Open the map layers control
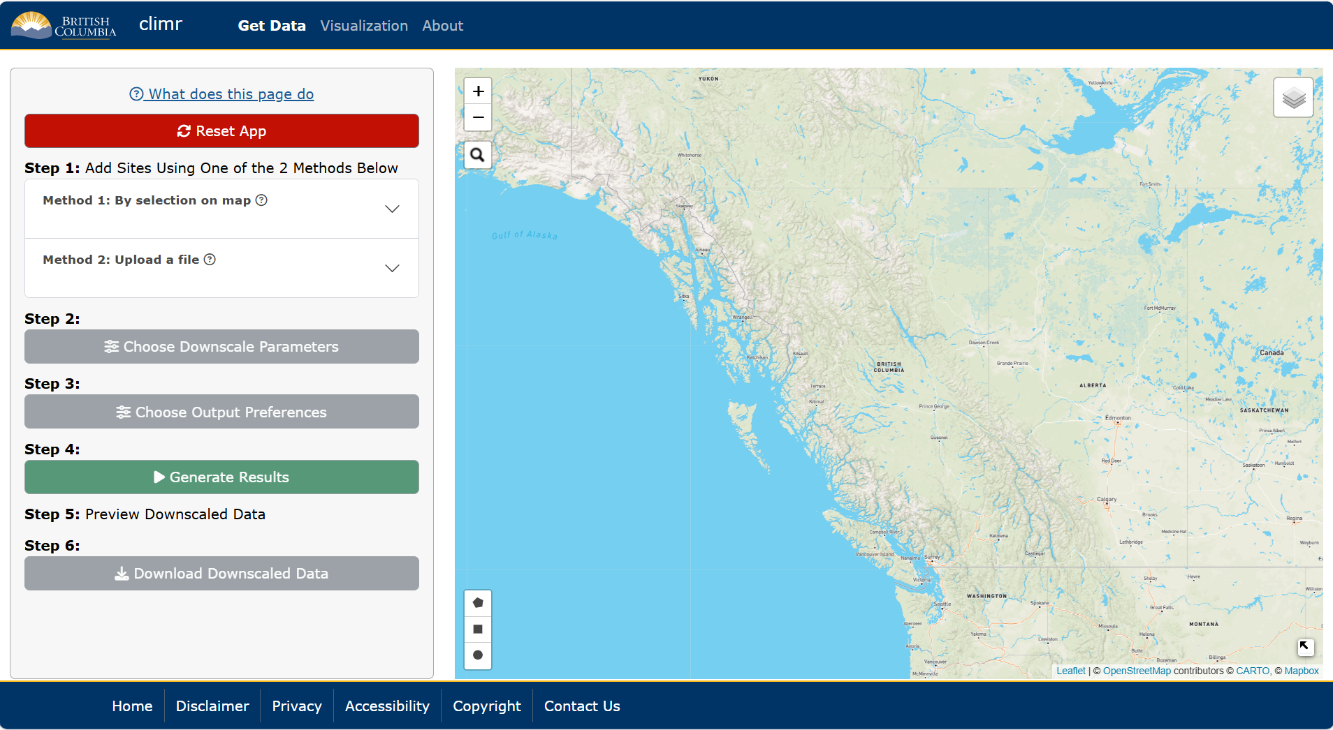This screenshot has width=1333, height=730. (x=1293, y=98)
